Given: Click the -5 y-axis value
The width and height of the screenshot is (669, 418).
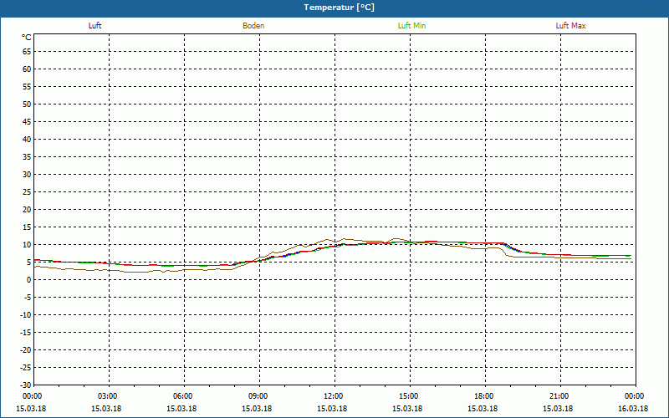Looking at the screenshot, I should pos(28,298).
